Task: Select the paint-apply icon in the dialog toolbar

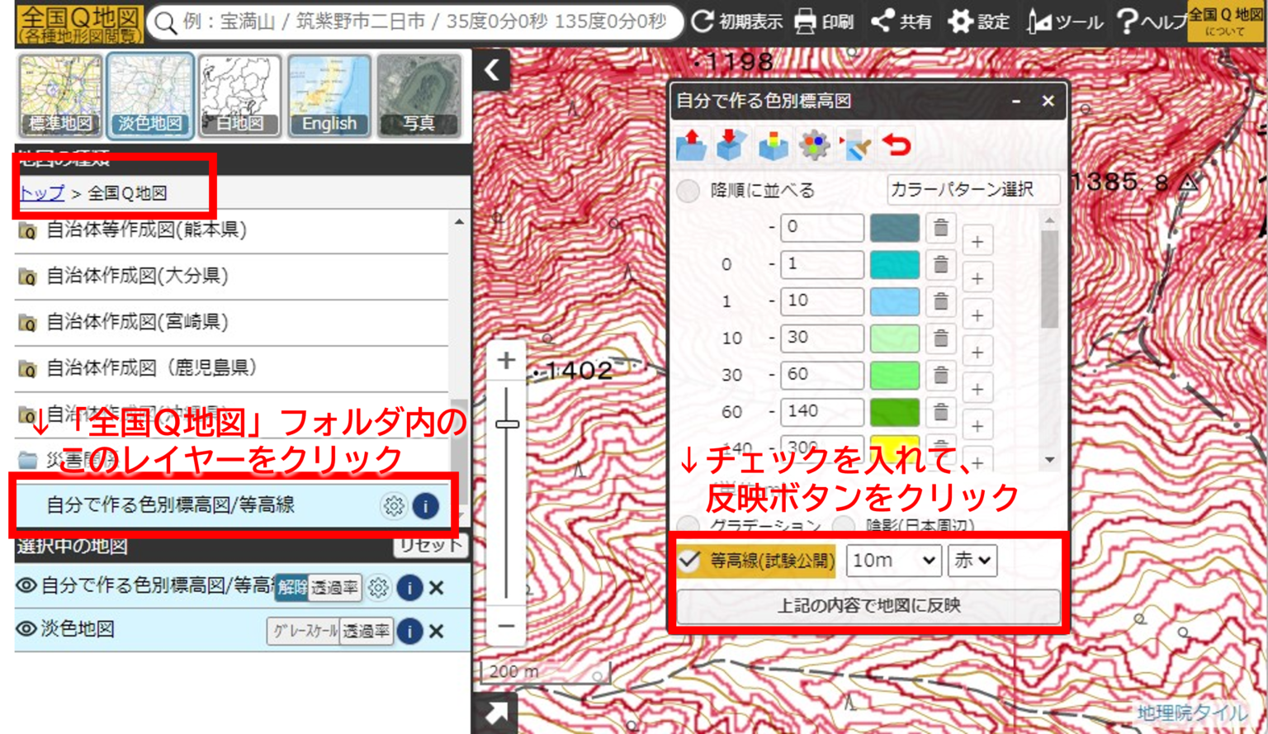Action: (854, 143)
